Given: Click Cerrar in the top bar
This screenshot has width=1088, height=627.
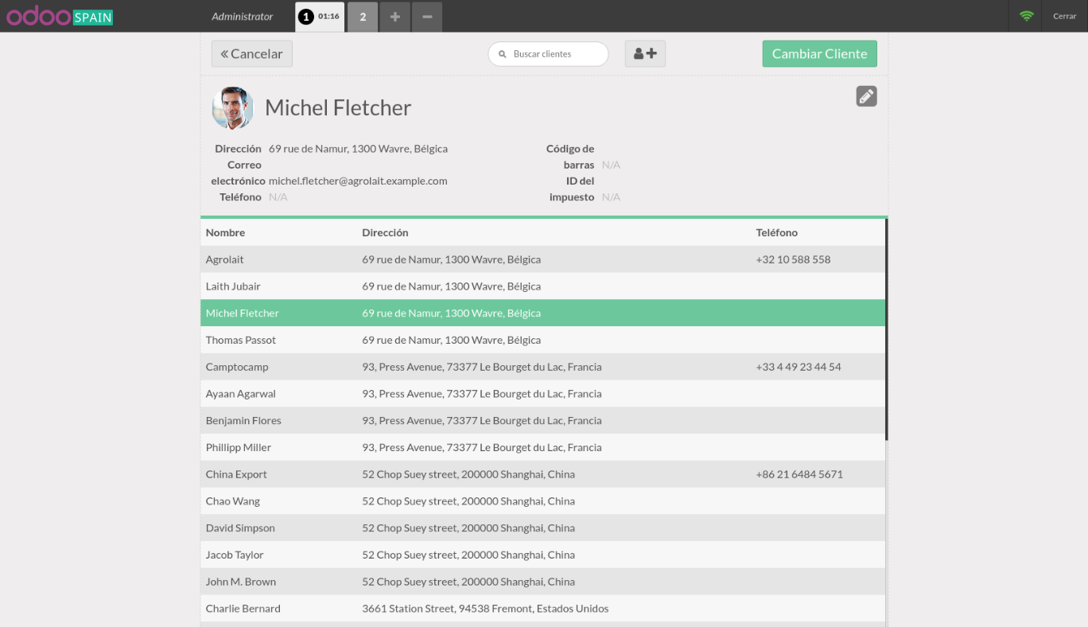Looking at the screenshot, I should (1064, 16).
